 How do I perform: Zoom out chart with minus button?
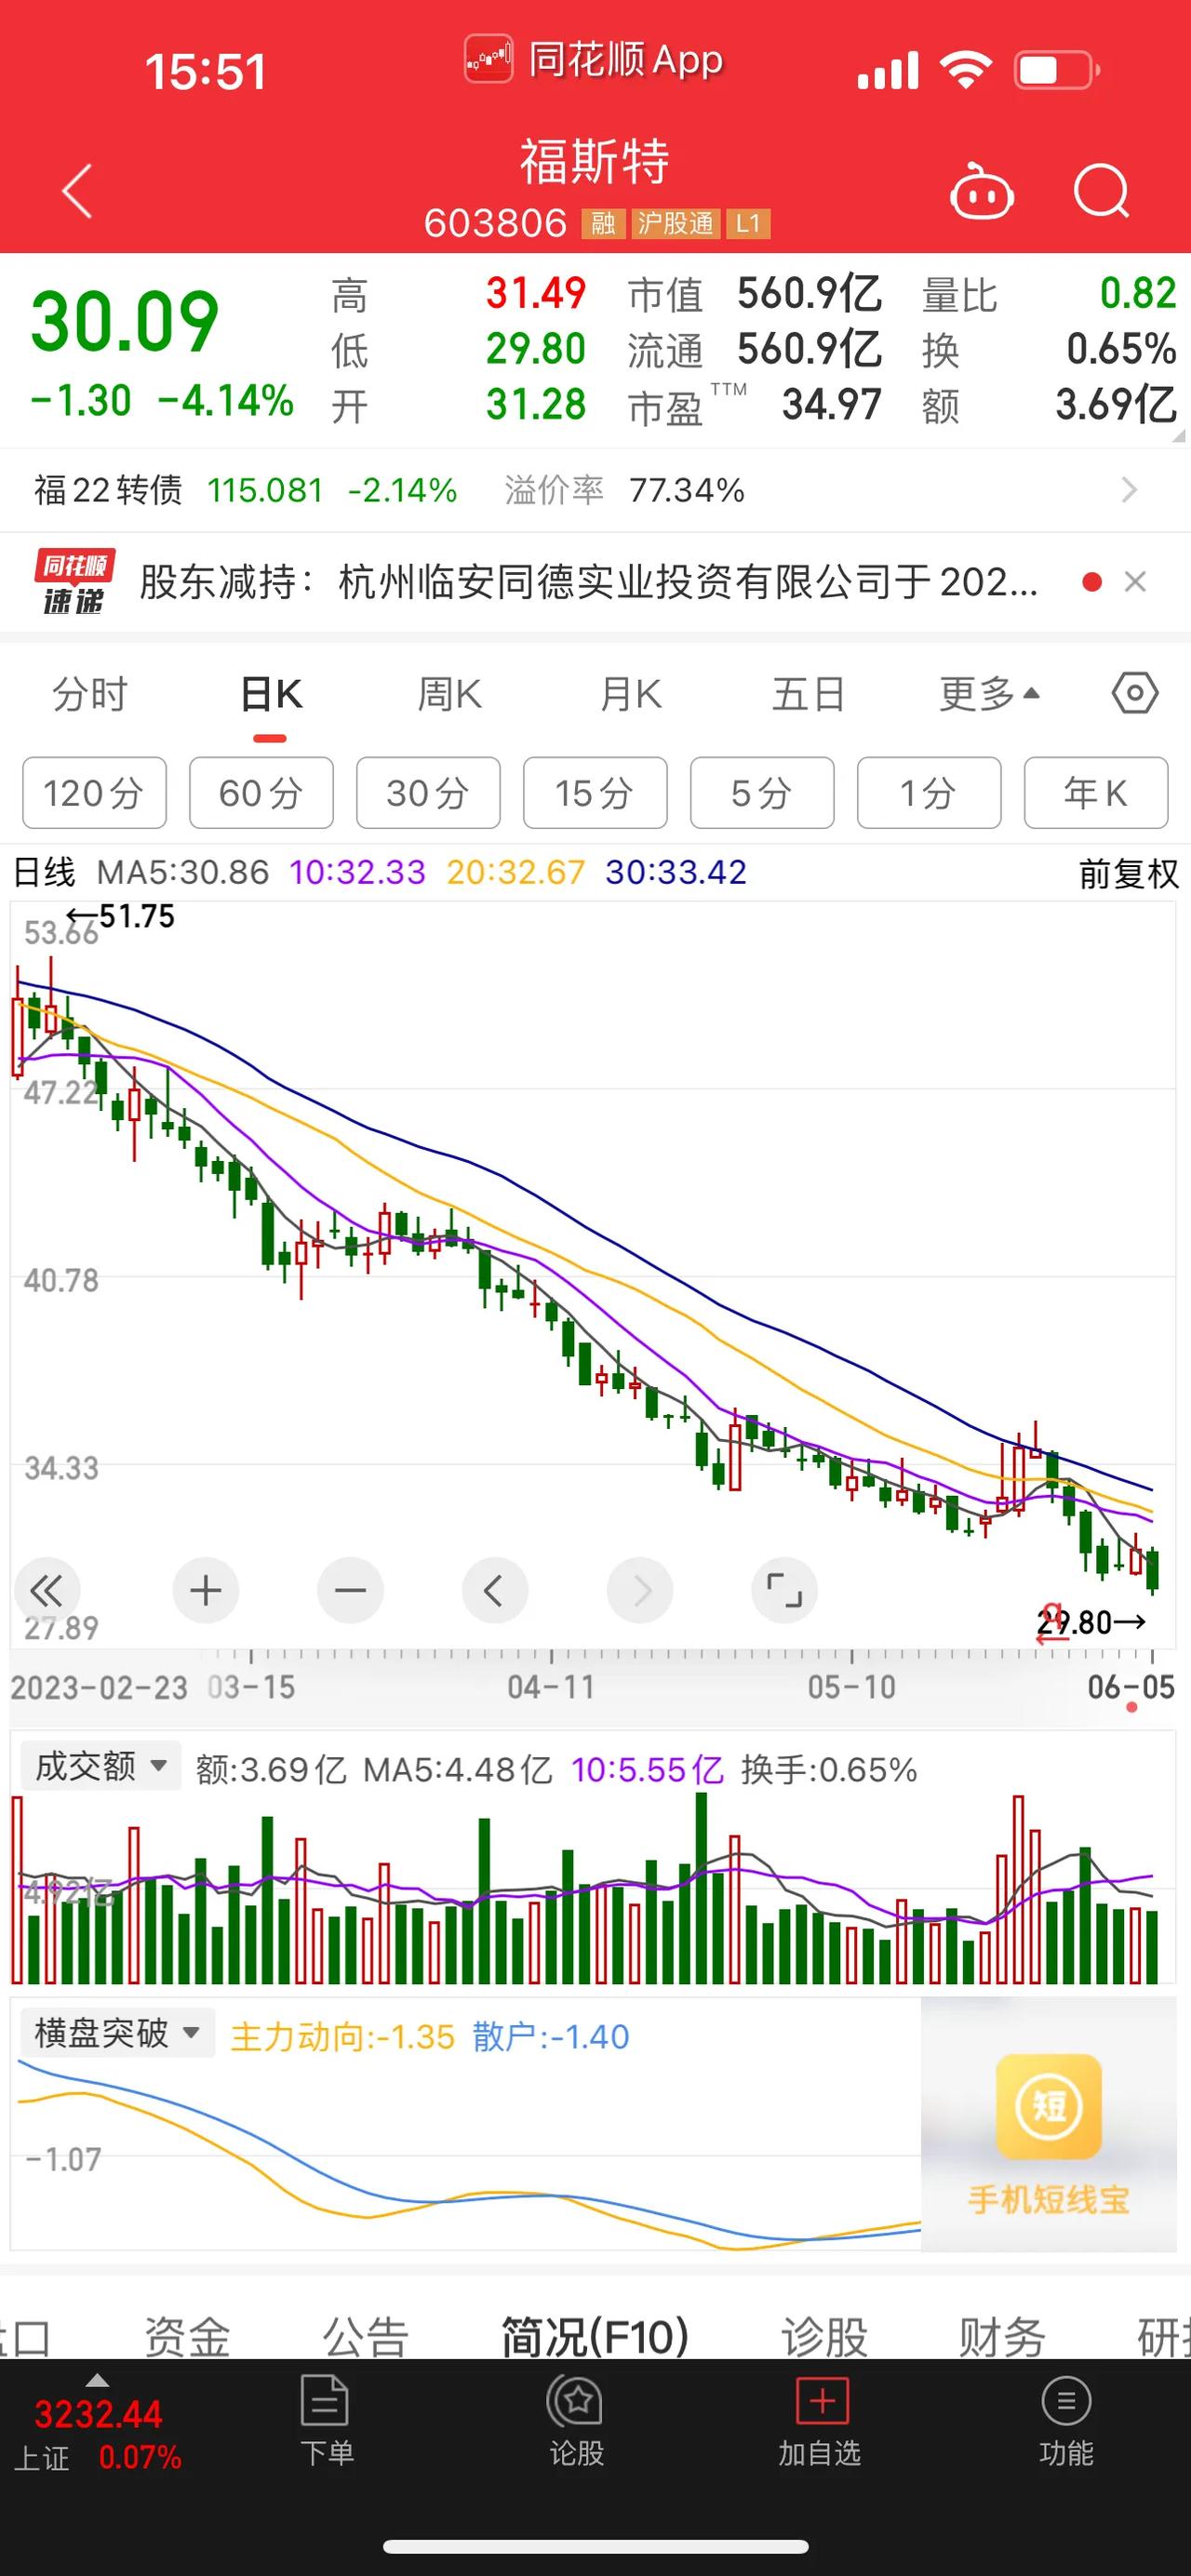[350, 1590]
